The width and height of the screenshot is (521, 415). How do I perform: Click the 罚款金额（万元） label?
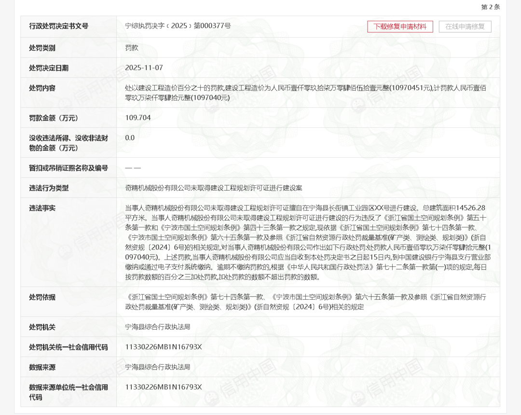(54, 118)
